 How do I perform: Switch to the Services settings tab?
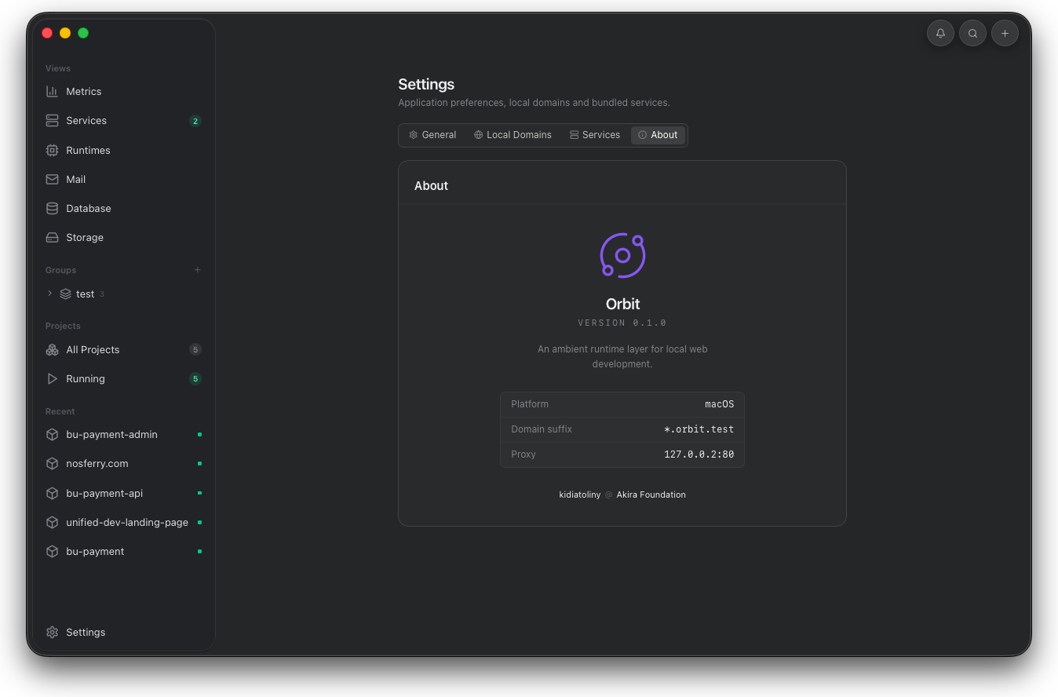pyautogui.click(x=595, y=135)
